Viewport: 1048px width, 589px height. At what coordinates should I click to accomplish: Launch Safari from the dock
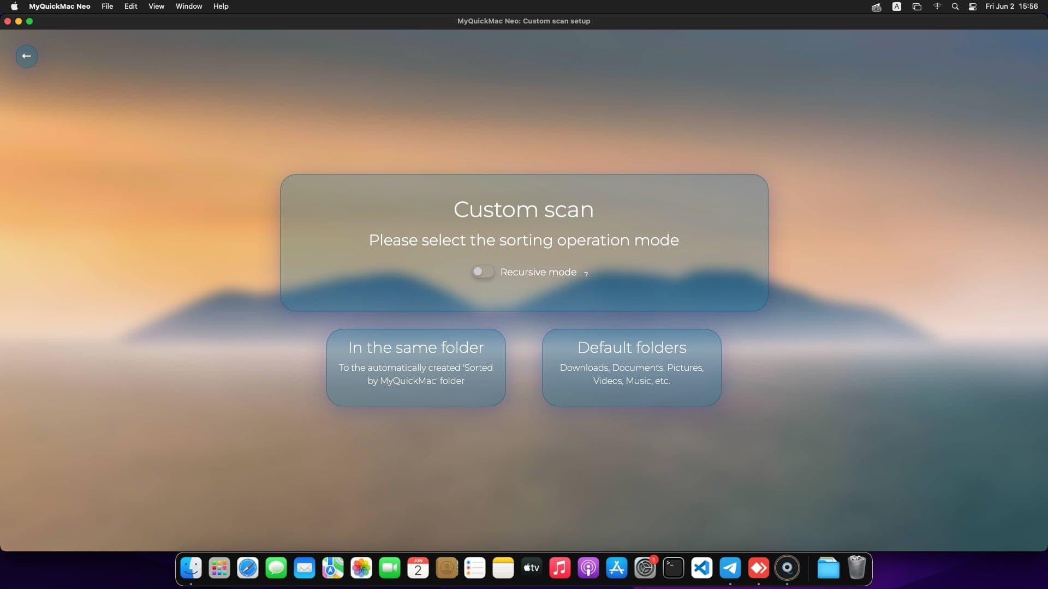(248, 568)
